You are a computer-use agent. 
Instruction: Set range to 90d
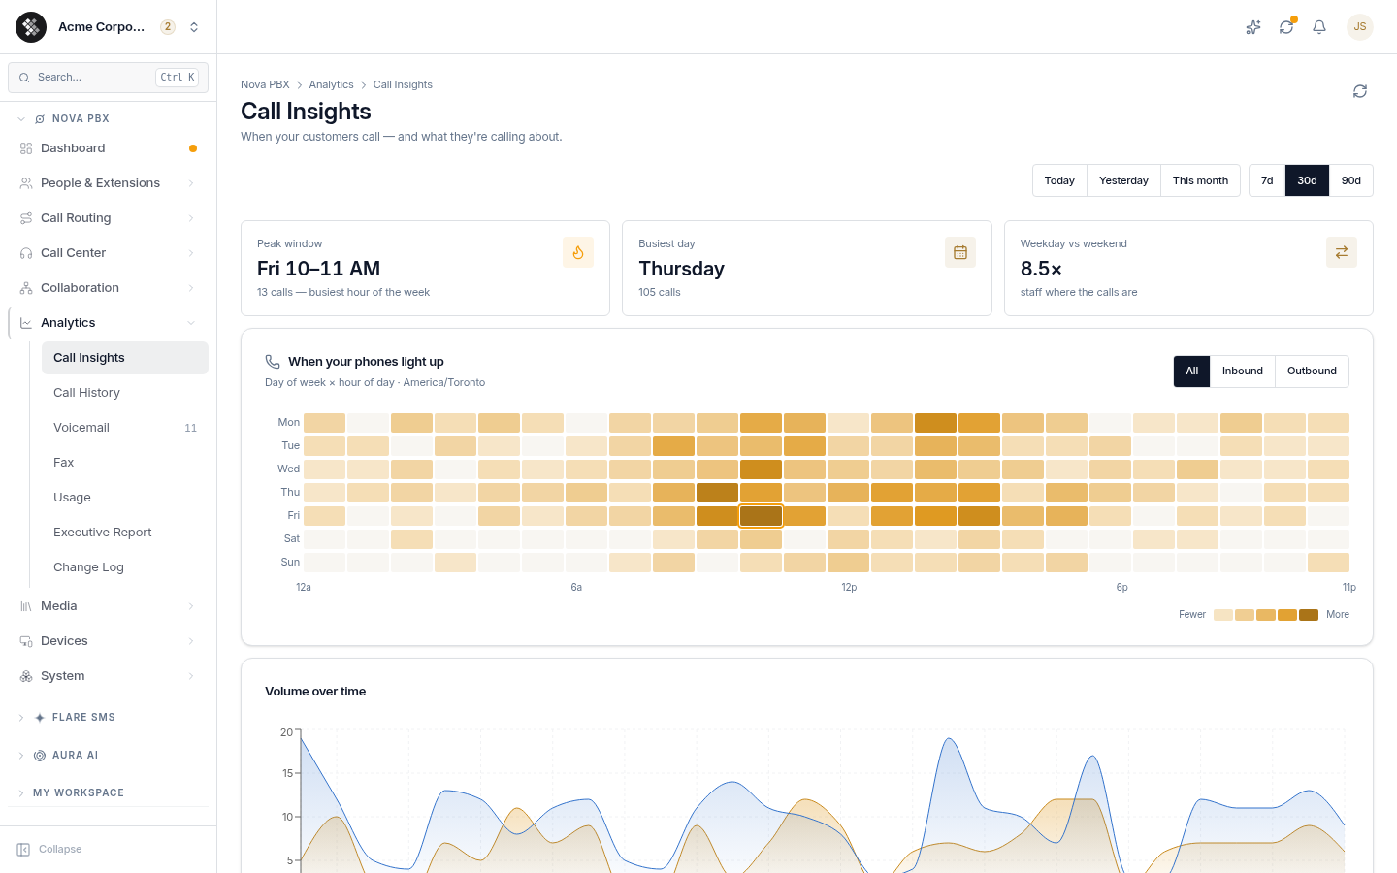tap(1351, 180)
